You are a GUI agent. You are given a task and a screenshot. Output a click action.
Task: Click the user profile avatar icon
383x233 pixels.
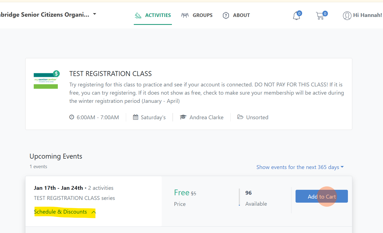click(347, 16)
